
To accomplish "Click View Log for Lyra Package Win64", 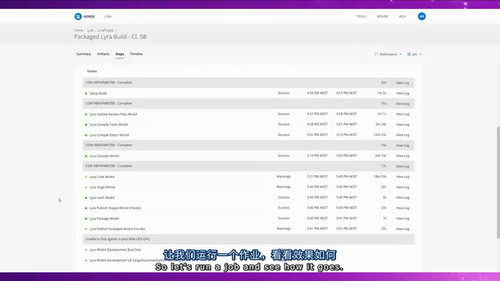I will 402,219.
